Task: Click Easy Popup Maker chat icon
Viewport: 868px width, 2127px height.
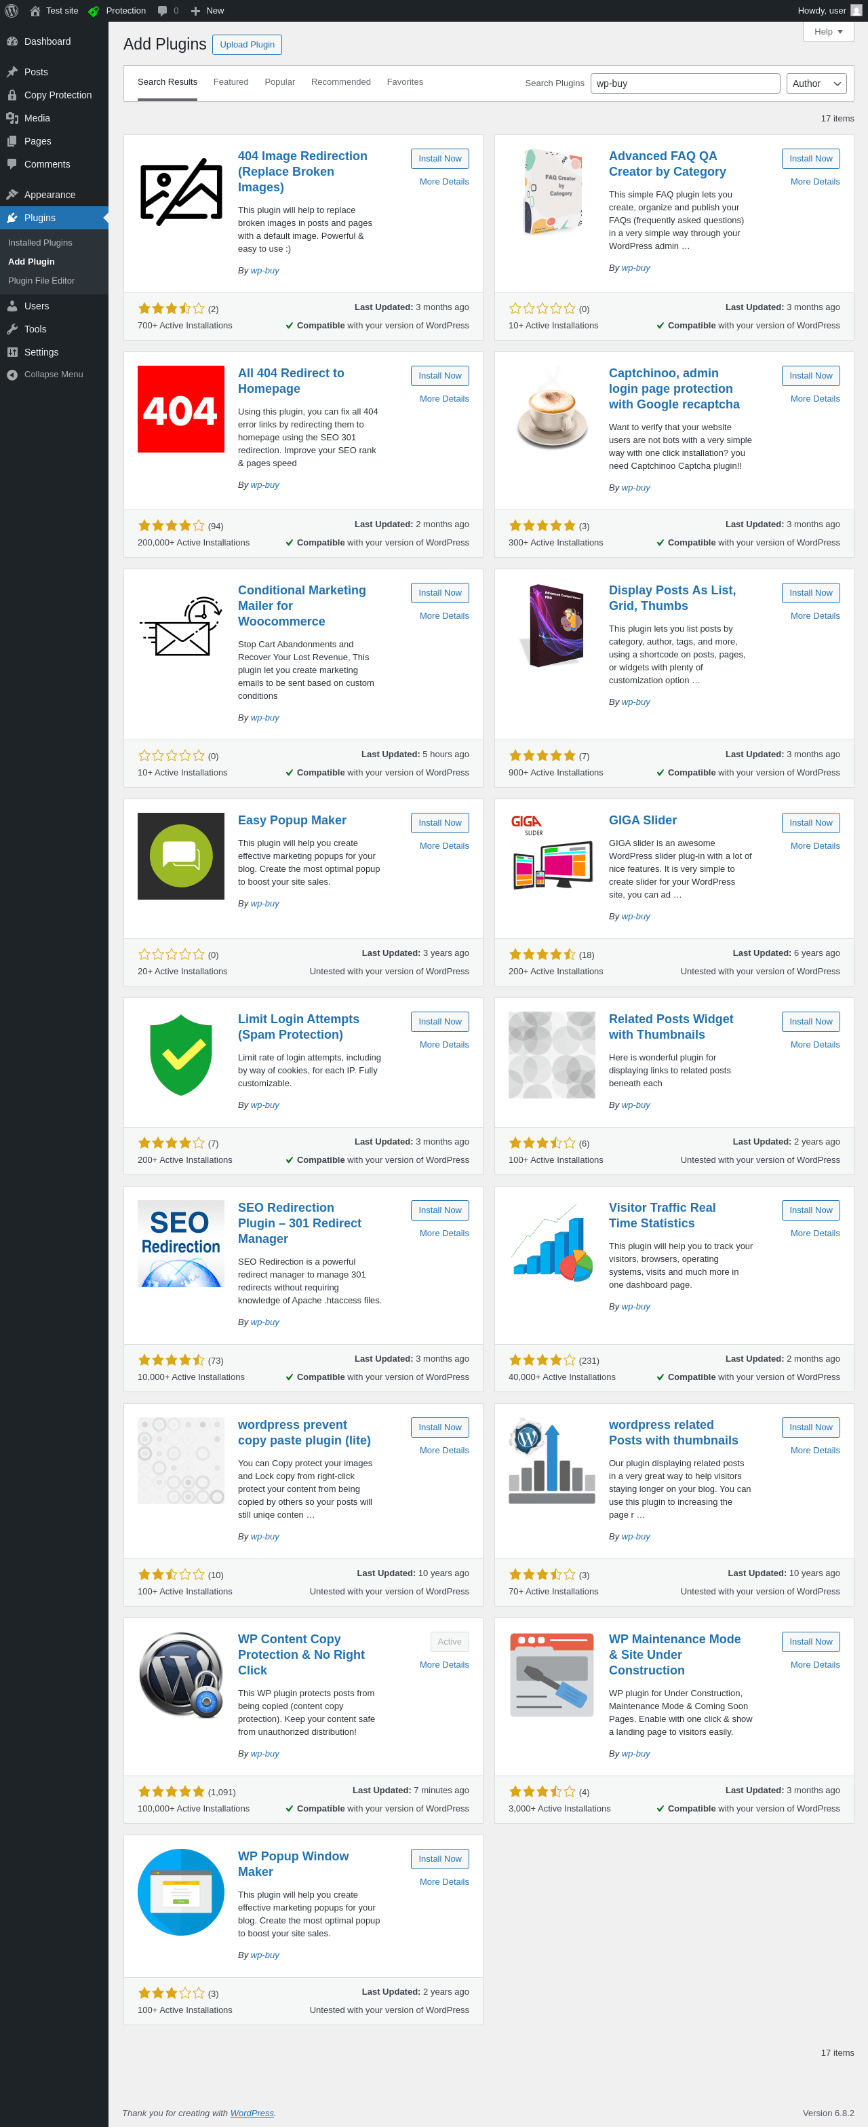Action: pos(180,856)
